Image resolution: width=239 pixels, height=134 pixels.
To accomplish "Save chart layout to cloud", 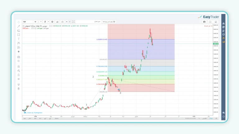I will tap(216, 22).
